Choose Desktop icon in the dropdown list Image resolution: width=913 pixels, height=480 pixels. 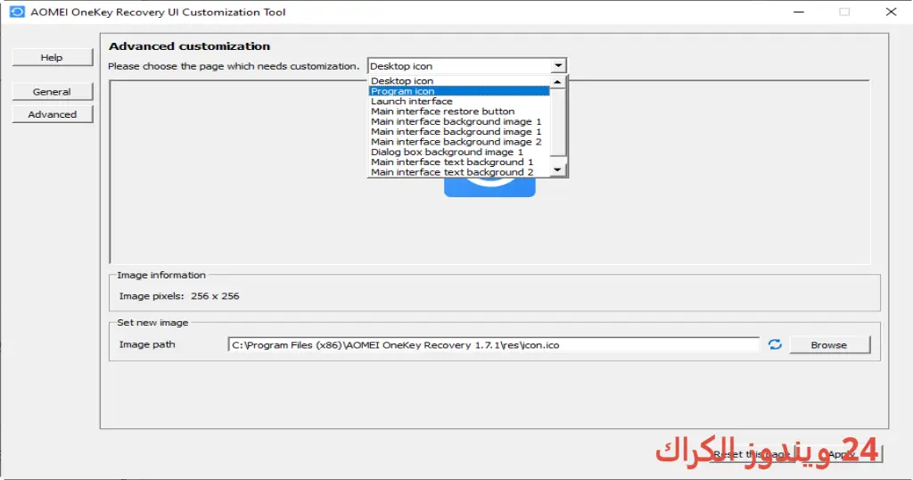point(459,81)
